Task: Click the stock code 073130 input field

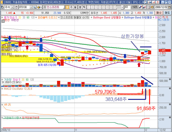Action: coord(24,7)
